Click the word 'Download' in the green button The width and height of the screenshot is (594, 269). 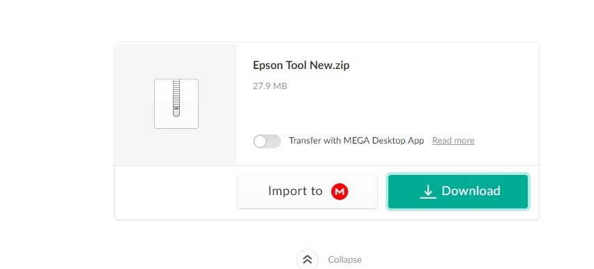471,191
